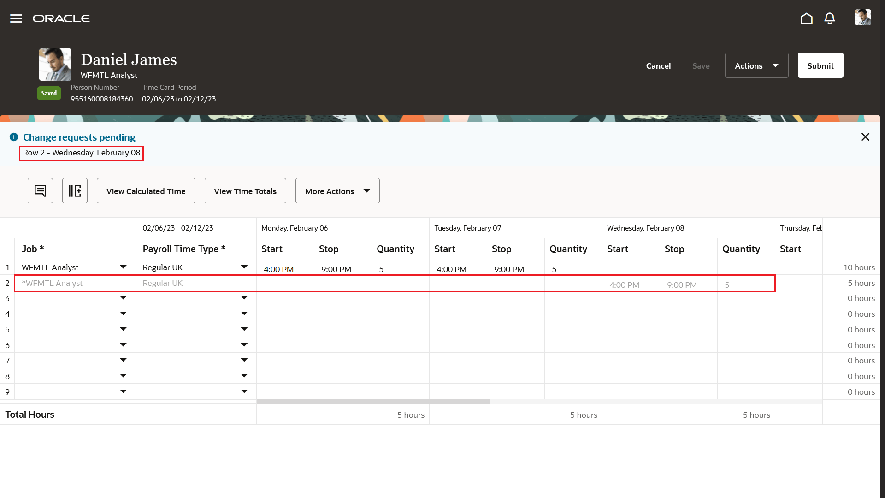This screenshot has width=885, height=498.
Task: Click the add rows icon
Action: (x=75, y=190)
